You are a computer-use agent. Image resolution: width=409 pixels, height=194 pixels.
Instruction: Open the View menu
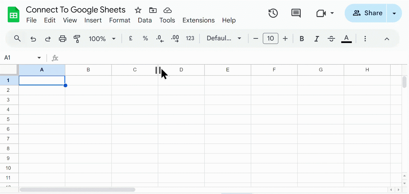[x=70, y=20]
